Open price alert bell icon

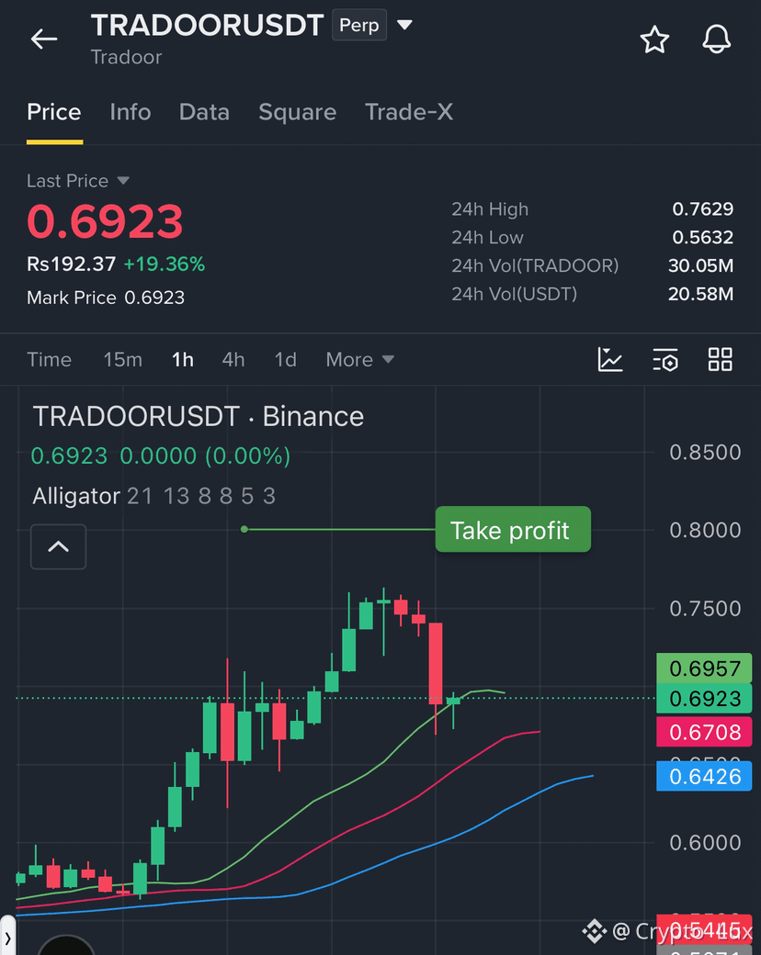coord(717,39)
